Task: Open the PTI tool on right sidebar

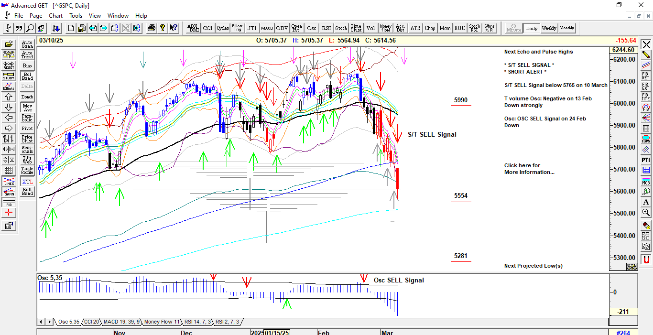Action: pos(646,160)
